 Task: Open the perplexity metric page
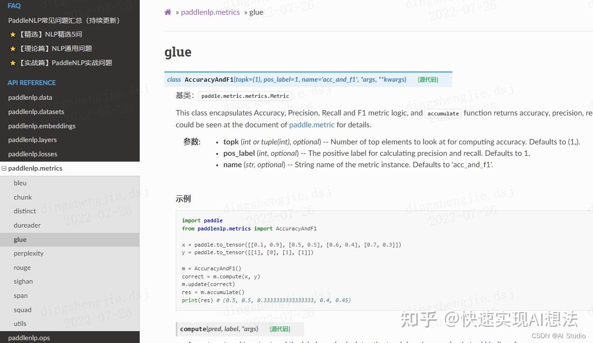(29, 253)
